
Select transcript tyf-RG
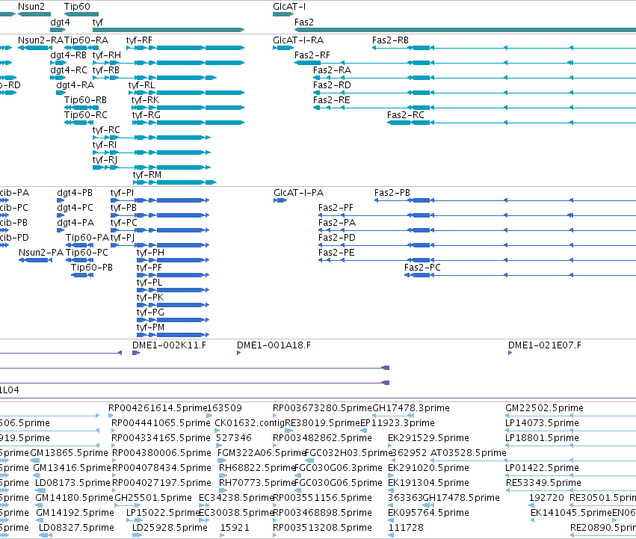tap(146, 115)
